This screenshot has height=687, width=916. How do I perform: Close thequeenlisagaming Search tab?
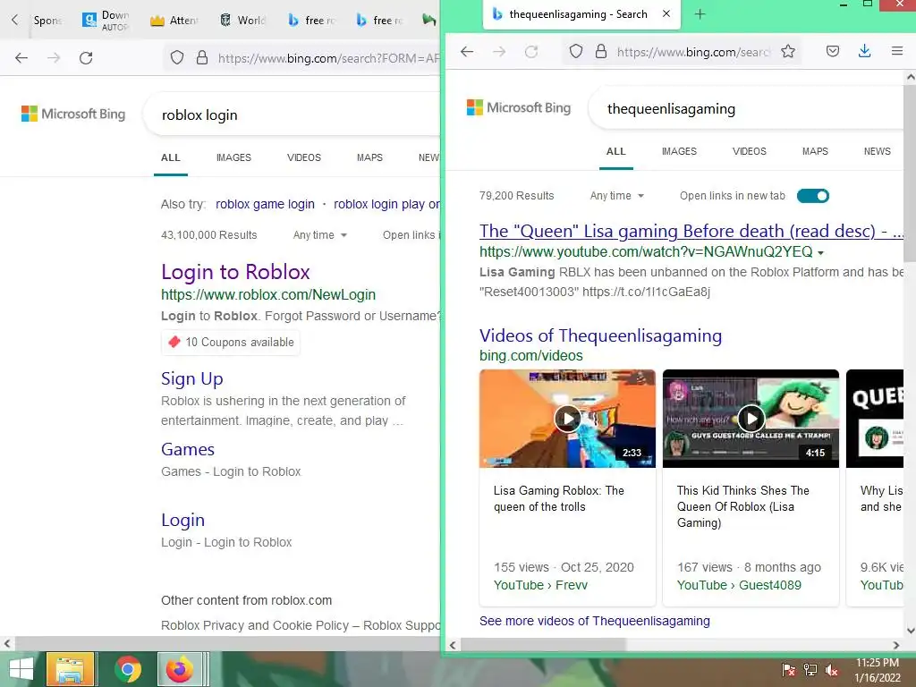click(x=666, y=13)
